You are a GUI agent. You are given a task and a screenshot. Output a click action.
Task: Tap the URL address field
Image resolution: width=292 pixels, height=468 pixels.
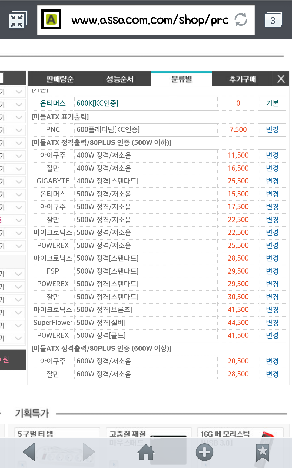click(146, 20)
